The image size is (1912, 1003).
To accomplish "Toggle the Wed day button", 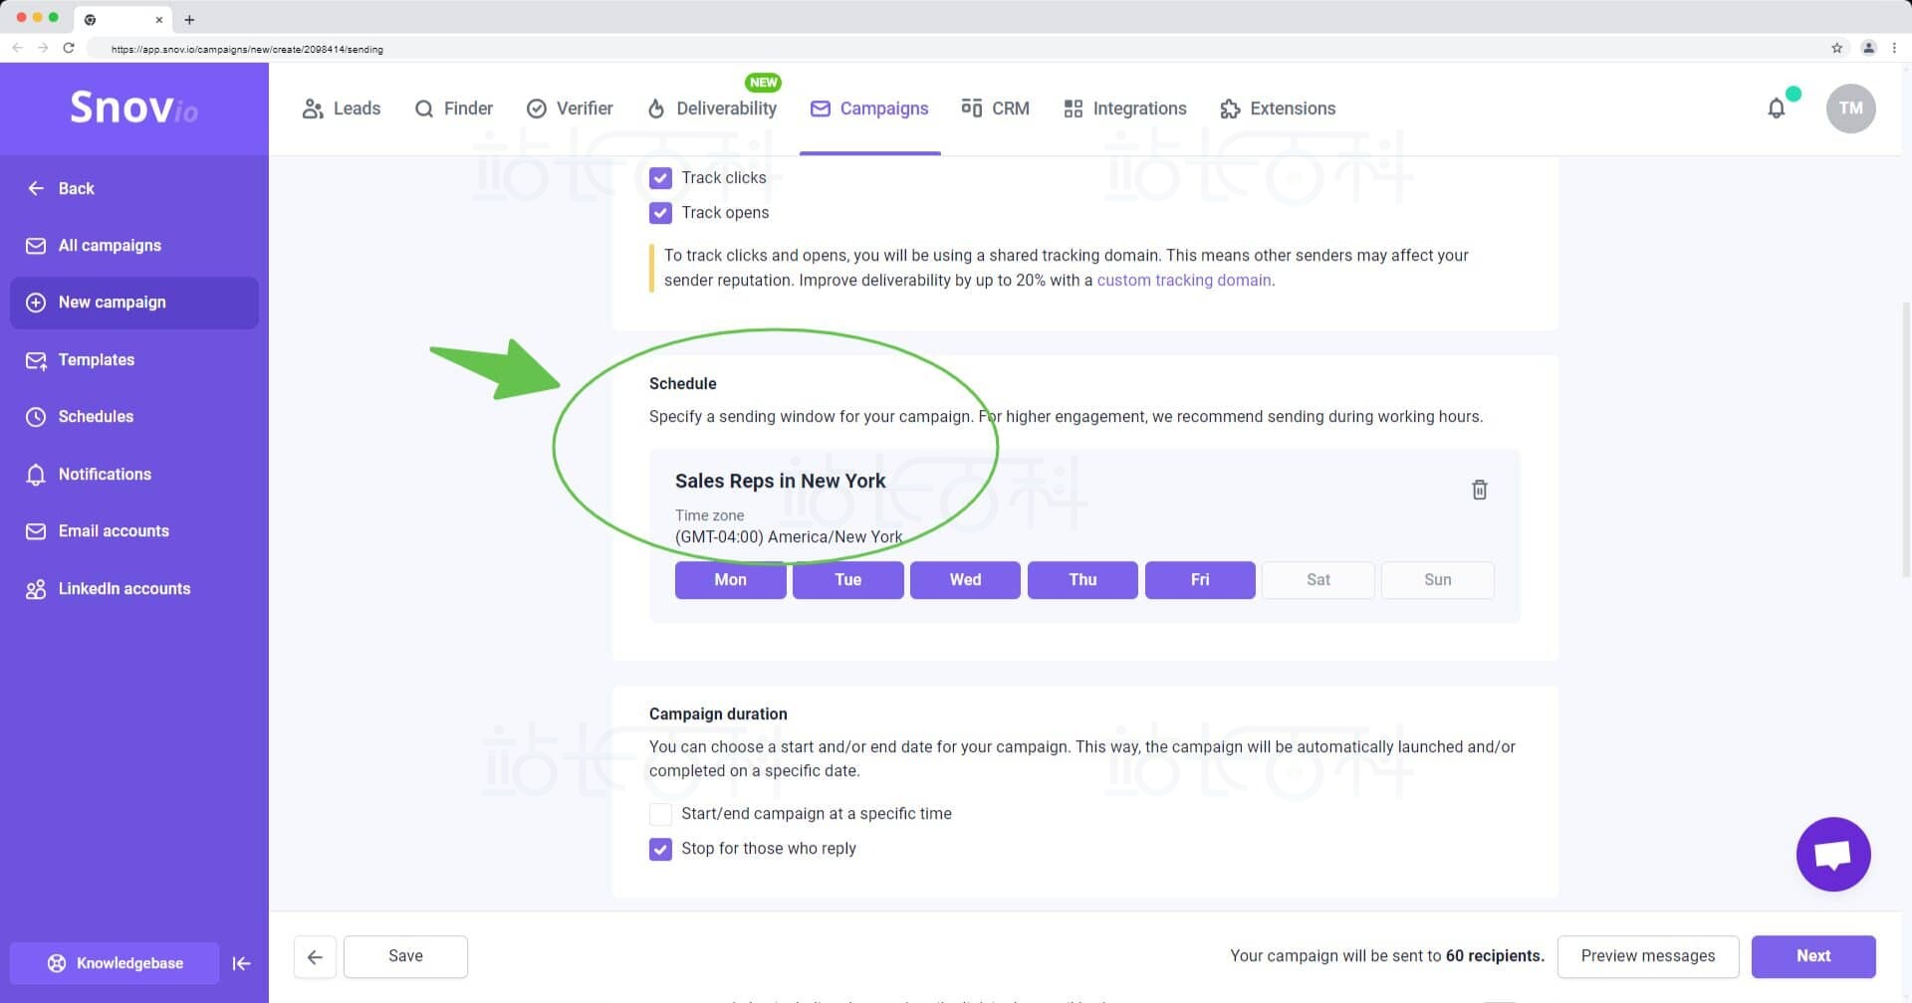I will point(965,580).
